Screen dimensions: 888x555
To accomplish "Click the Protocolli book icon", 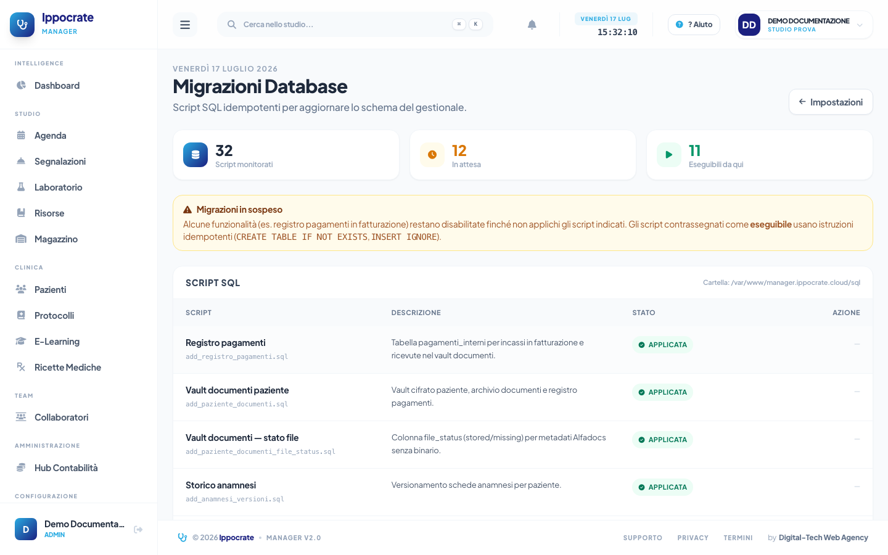I will point(21,315).
